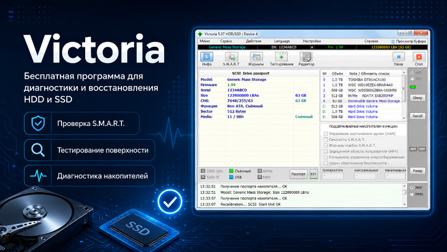Click the green indicator below PIO

coord(412,87)
